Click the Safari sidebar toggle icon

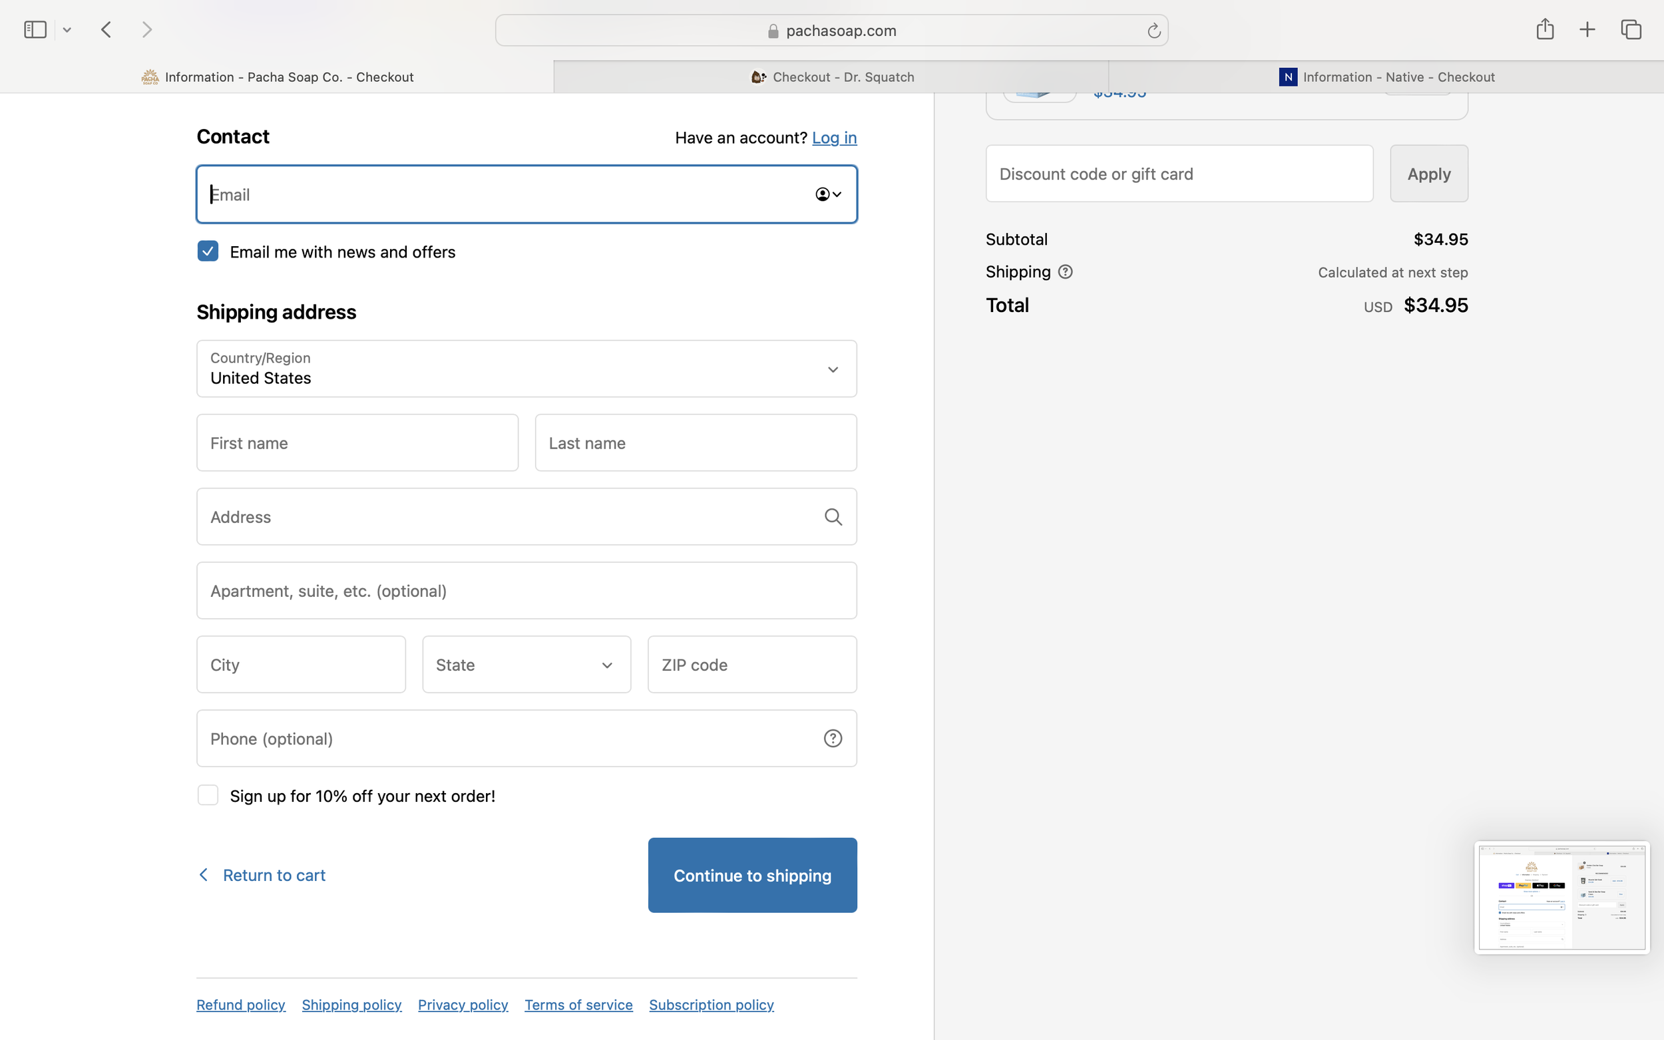(x=35, y=29)
